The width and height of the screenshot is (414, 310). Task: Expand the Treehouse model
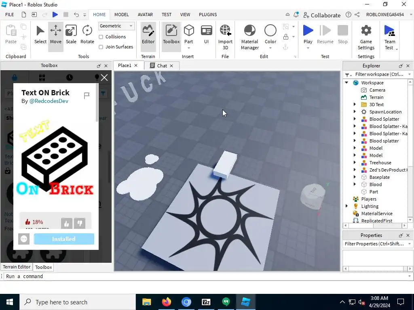pos(355,163)
